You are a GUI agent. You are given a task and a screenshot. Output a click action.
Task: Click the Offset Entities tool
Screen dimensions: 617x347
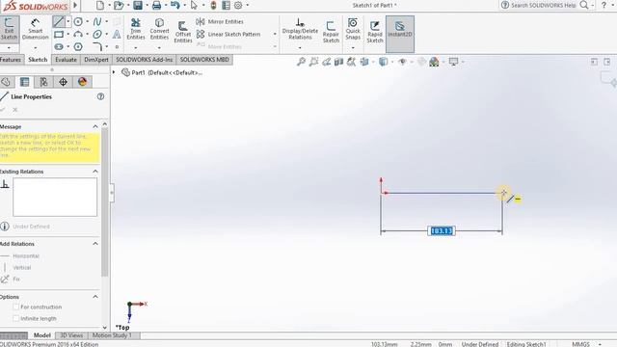[x=183, y=32]
